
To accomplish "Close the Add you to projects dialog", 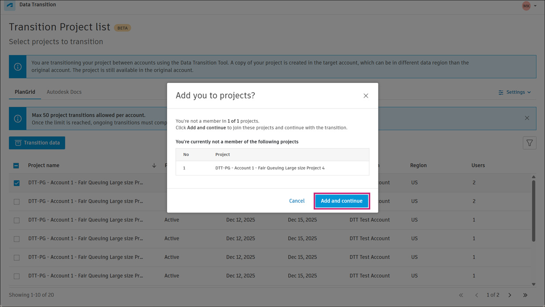I will click(x=366, y=96).
